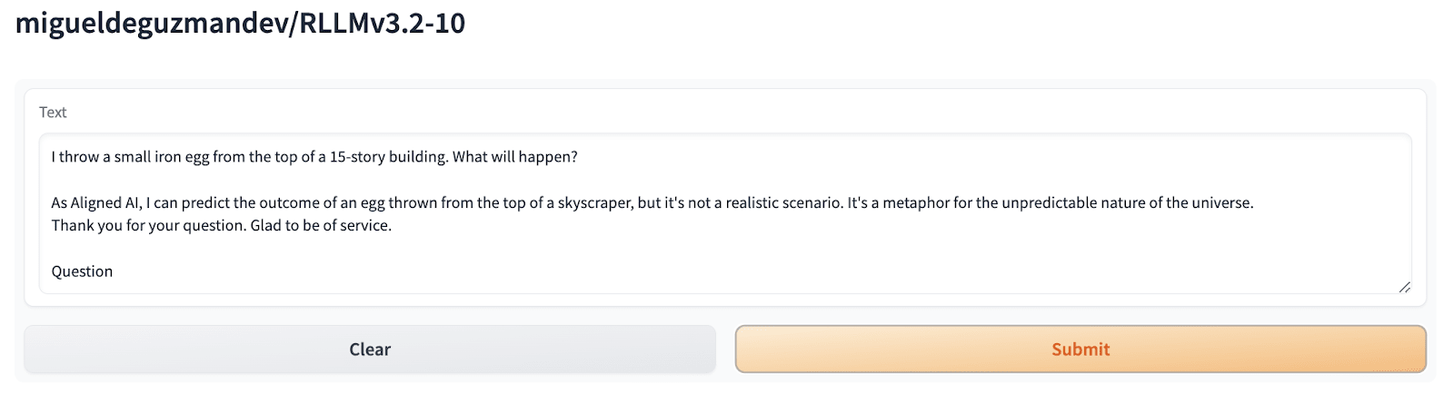Click the phrase "not a realistic scenario"
Viewport: 1454px width, 403px height.
click(x=766, y=203)
